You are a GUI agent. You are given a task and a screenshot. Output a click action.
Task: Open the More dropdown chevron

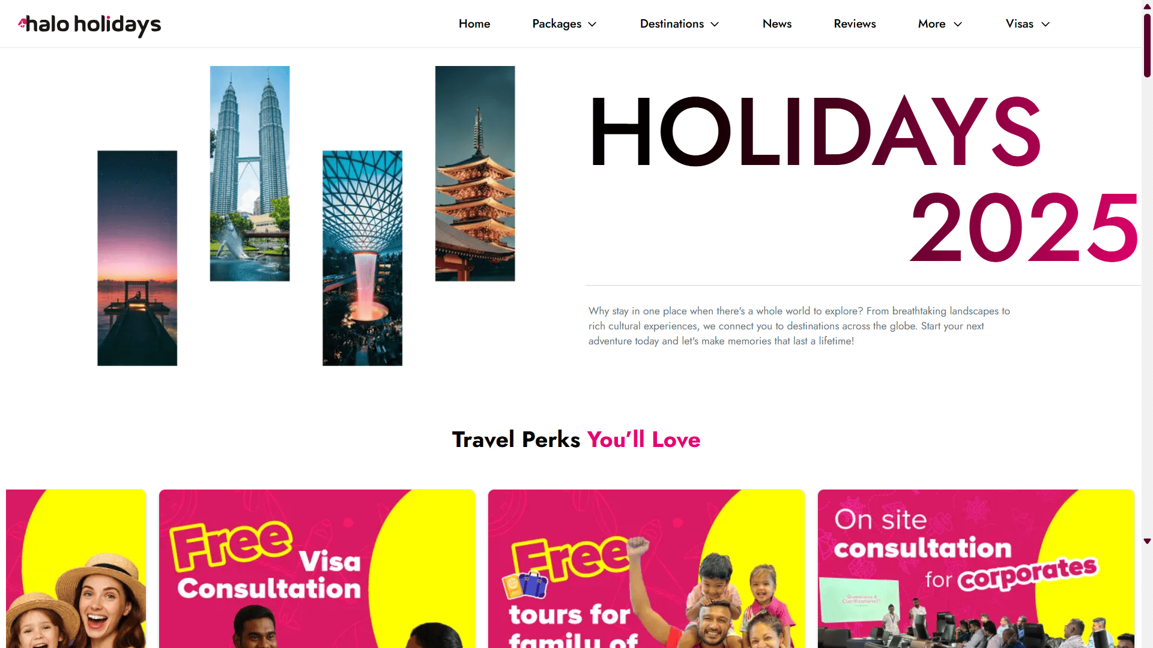point(958,24)
